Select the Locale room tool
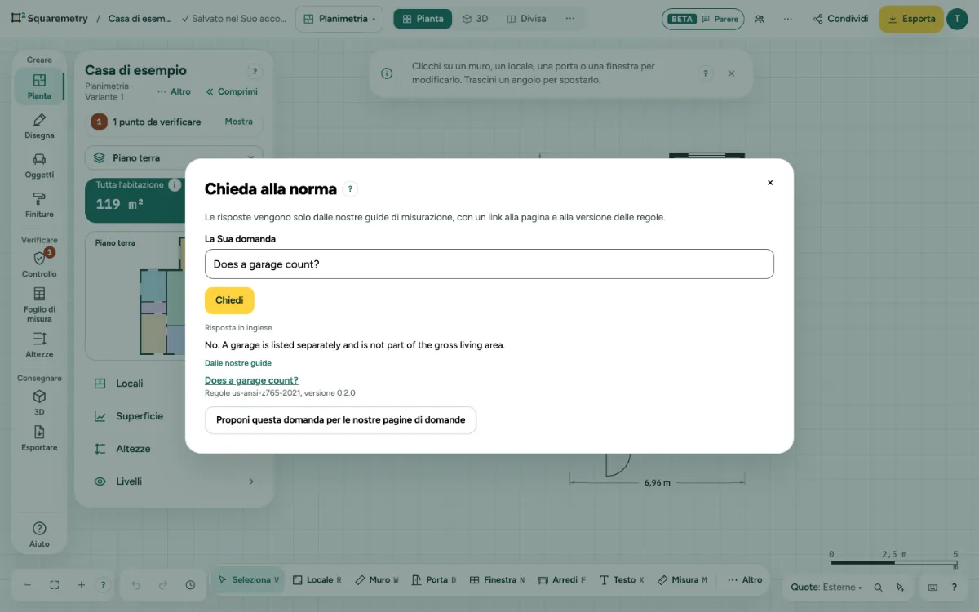This screenshot has width=979, height=612. pyautogui.click(x=317, y=580)
